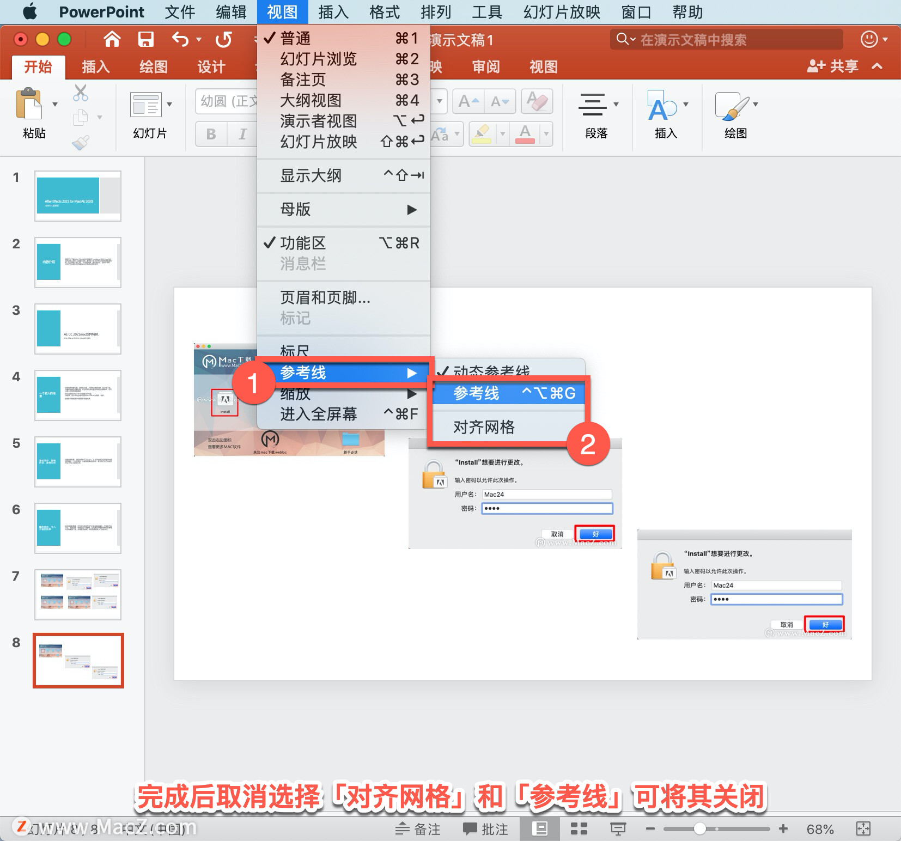901x841 pixels.
Task: Click the Copy pages icon
Action: (x=81, y=117)
